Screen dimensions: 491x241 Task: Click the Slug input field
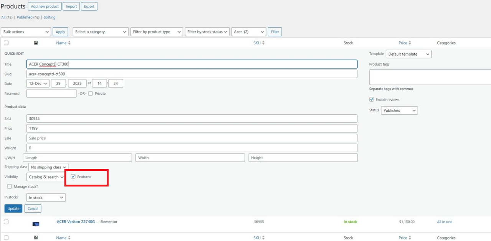192,74
